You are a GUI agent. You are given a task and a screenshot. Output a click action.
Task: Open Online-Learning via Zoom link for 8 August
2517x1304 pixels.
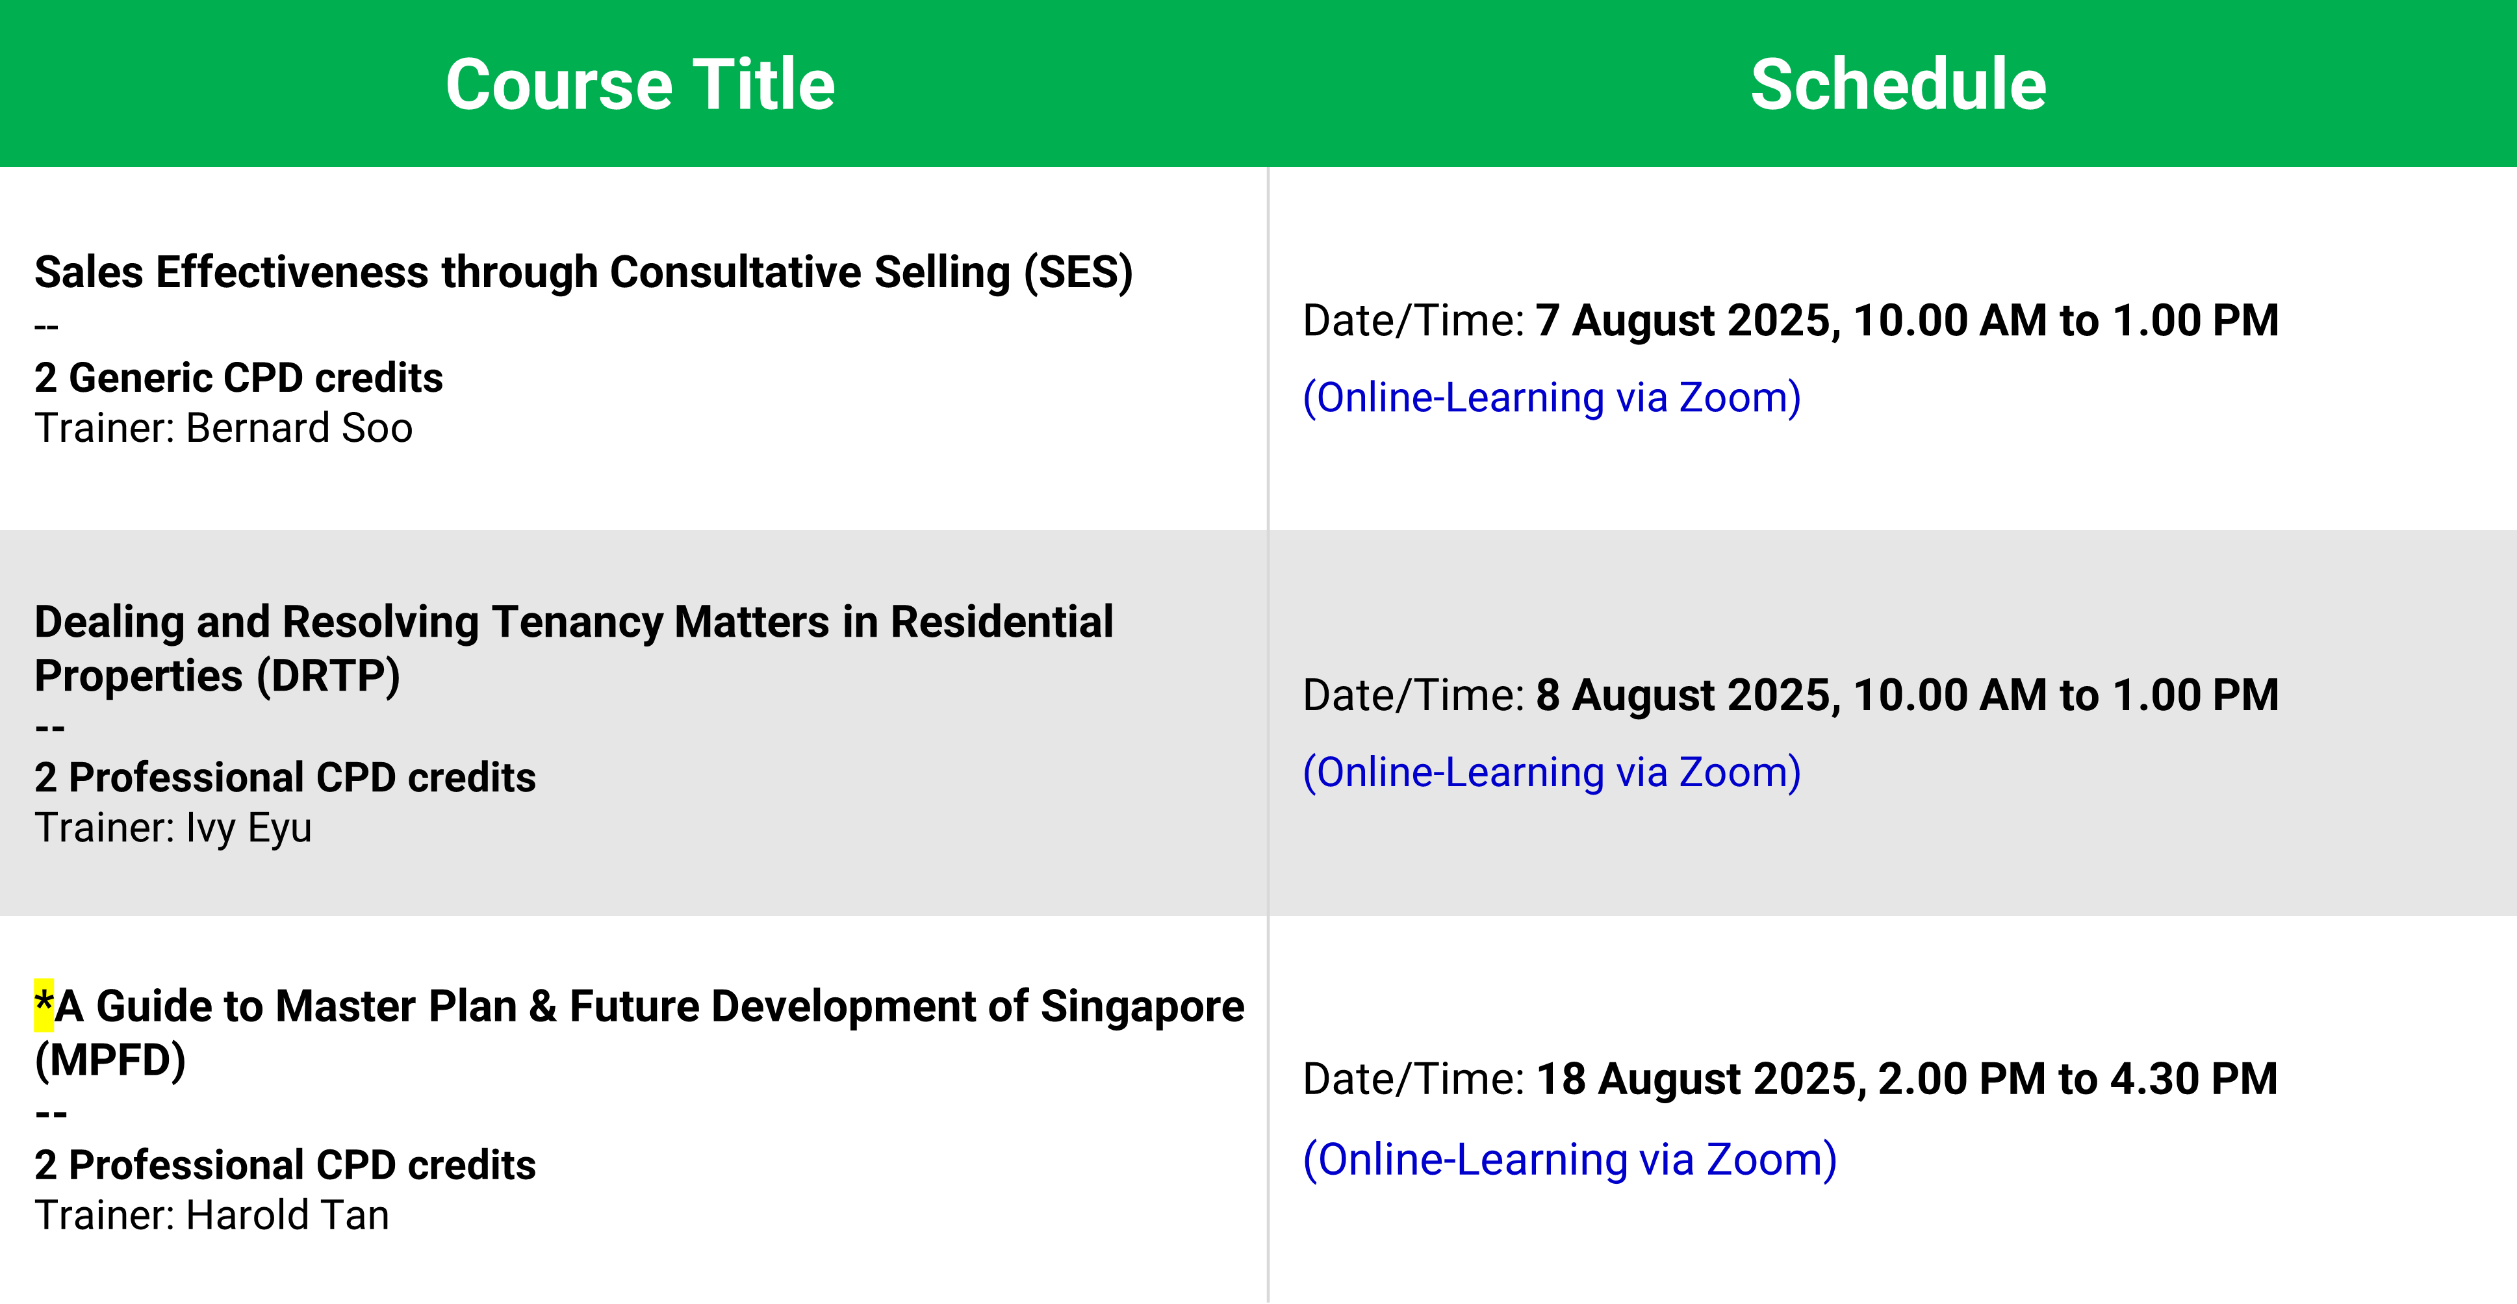coord(1552,773)
